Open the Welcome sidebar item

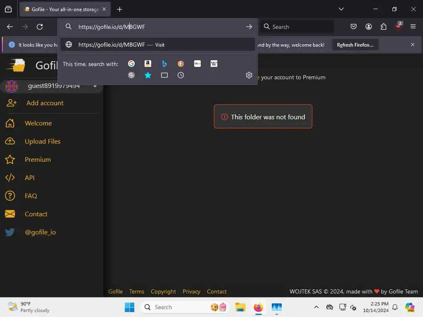coord(38,123)
